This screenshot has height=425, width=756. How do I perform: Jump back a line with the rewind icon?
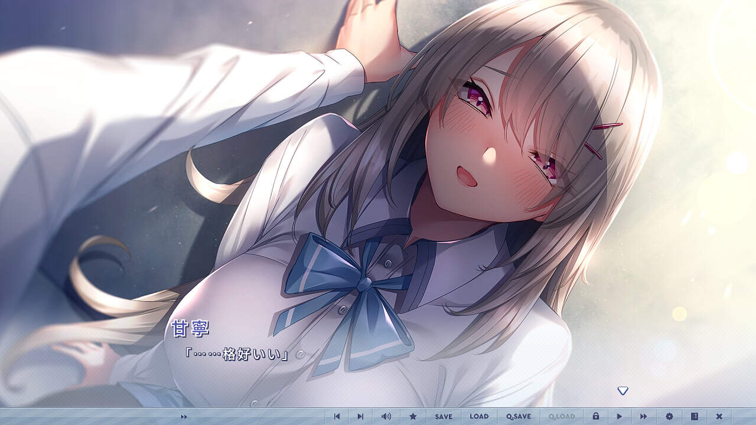(x=337, y=416)
